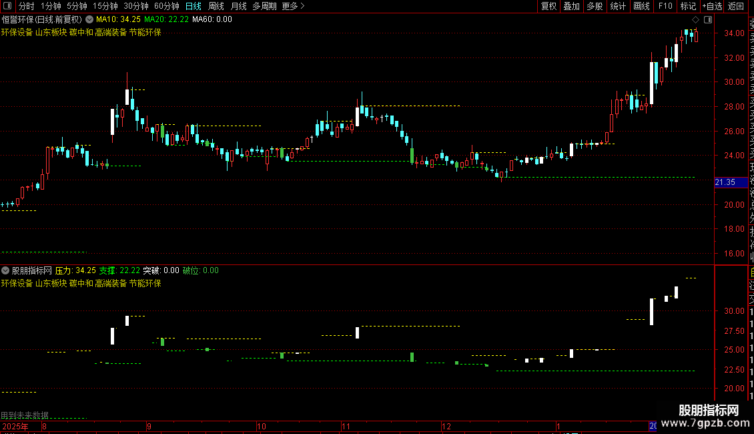Open the main chart indicator dropdown arrow
Screen dimensions: 754x434
[x=89, y=20]
